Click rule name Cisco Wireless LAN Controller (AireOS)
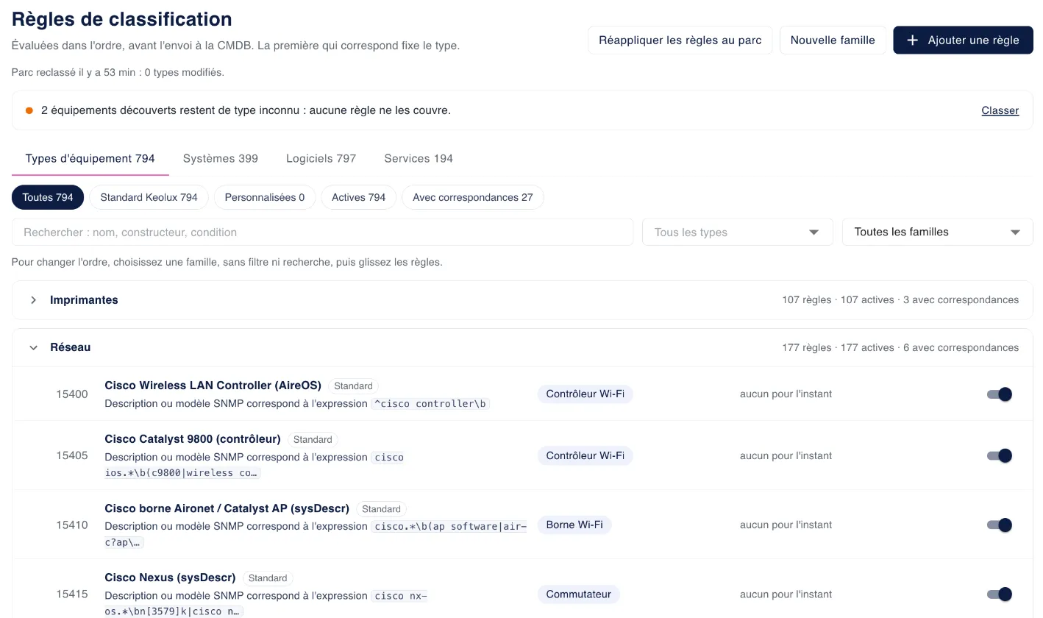 pos(213,386)
